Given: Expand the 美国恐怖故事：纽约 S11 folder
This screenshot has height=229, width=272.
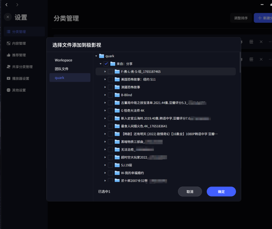Looking at the screenshot, I should (105, 80).
